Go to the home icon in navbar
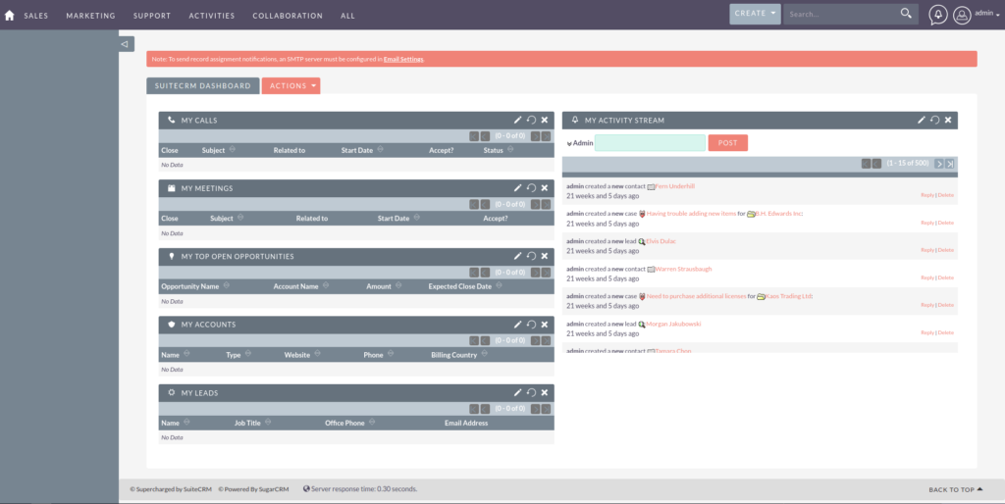This screenshot has width=1005, height=504. coord(9,16)
